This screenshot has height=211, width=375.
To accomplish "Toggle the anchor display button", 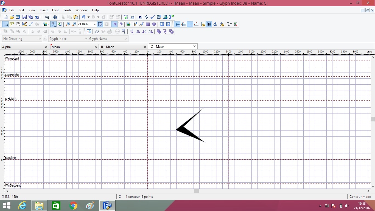I will 215,24.
